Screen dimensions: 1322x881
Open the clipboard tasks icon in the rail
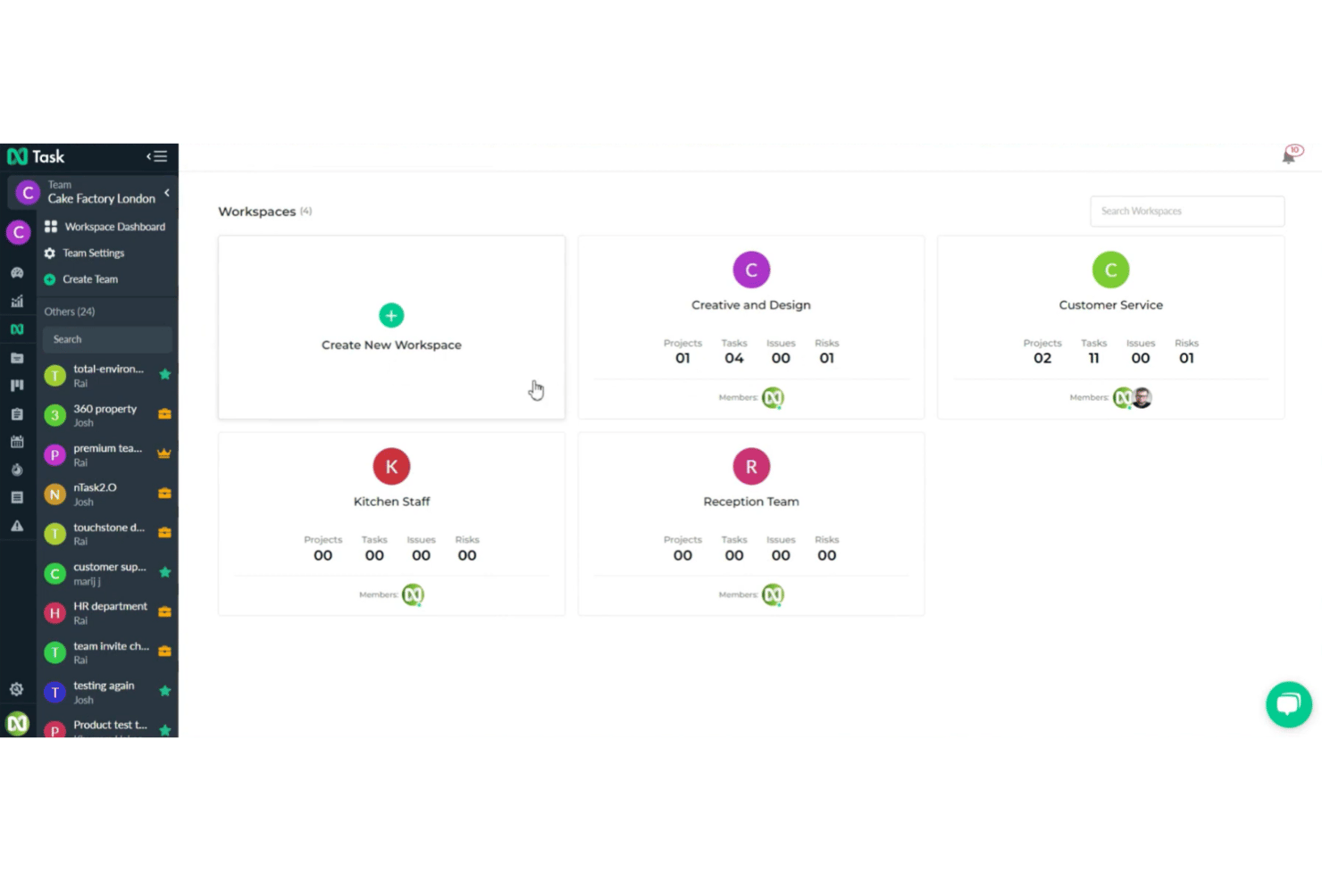coord(17,414)
